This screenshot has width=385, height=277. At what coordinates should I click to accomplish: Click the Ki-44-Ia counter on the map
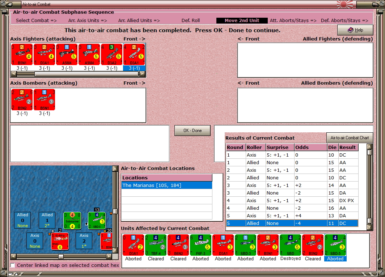coord(60,242)
